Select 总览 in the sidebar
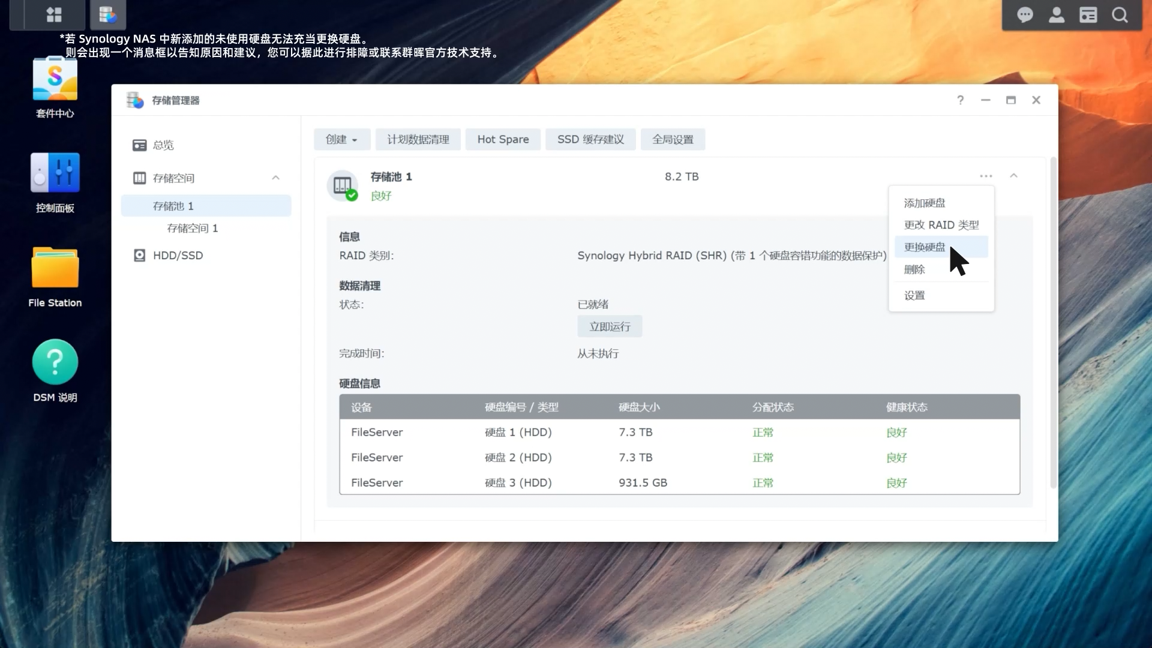 (x=206, y=145)
